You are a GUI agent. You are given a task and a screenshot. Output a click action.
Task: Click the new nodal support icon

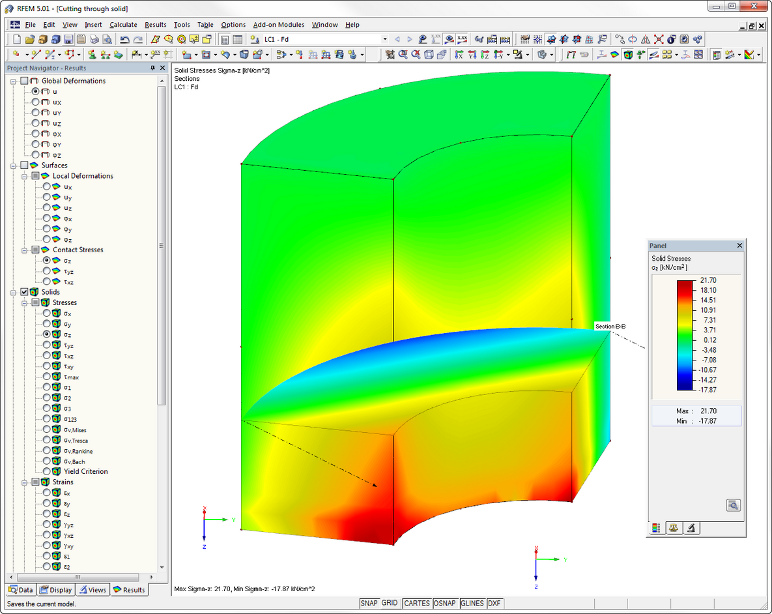click(92, 55)
